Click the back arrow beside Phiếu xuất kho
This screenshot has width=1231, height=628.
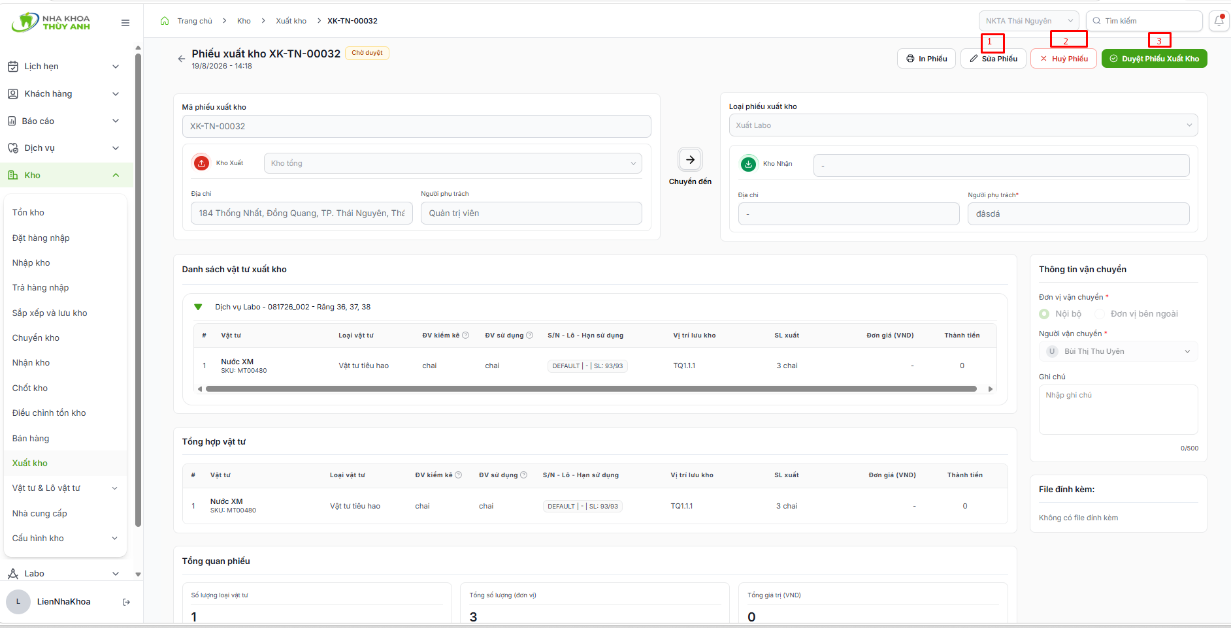click(x=182, y=59)
